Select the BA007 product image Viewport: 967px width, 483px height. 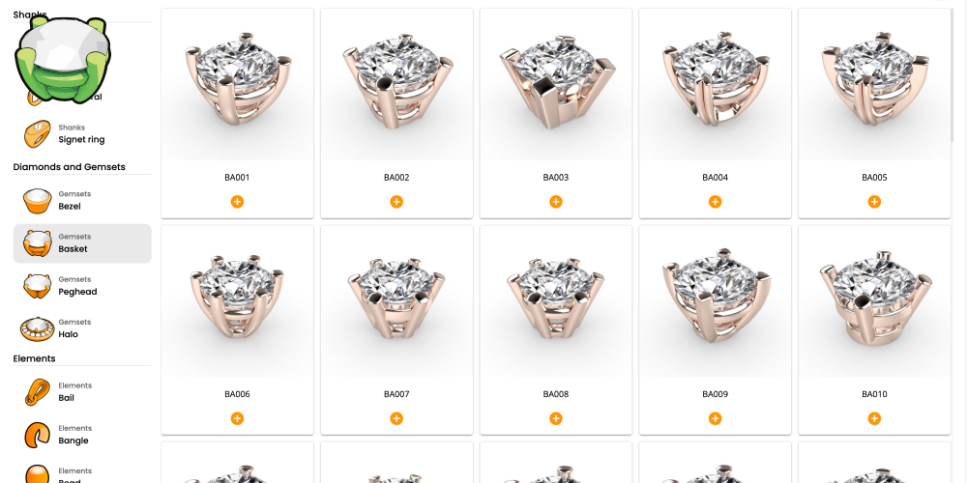396,301
